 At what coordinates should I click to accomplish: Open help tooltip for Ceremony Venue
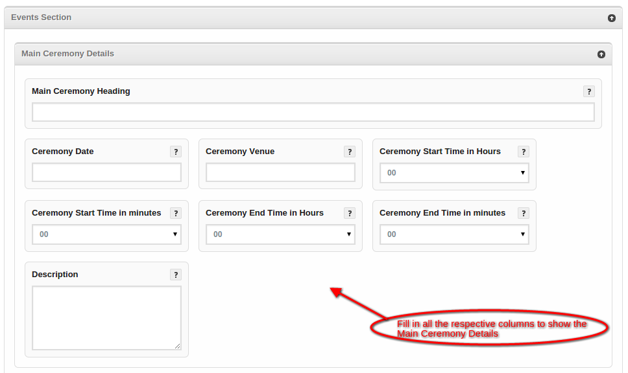tap(350, 152)
